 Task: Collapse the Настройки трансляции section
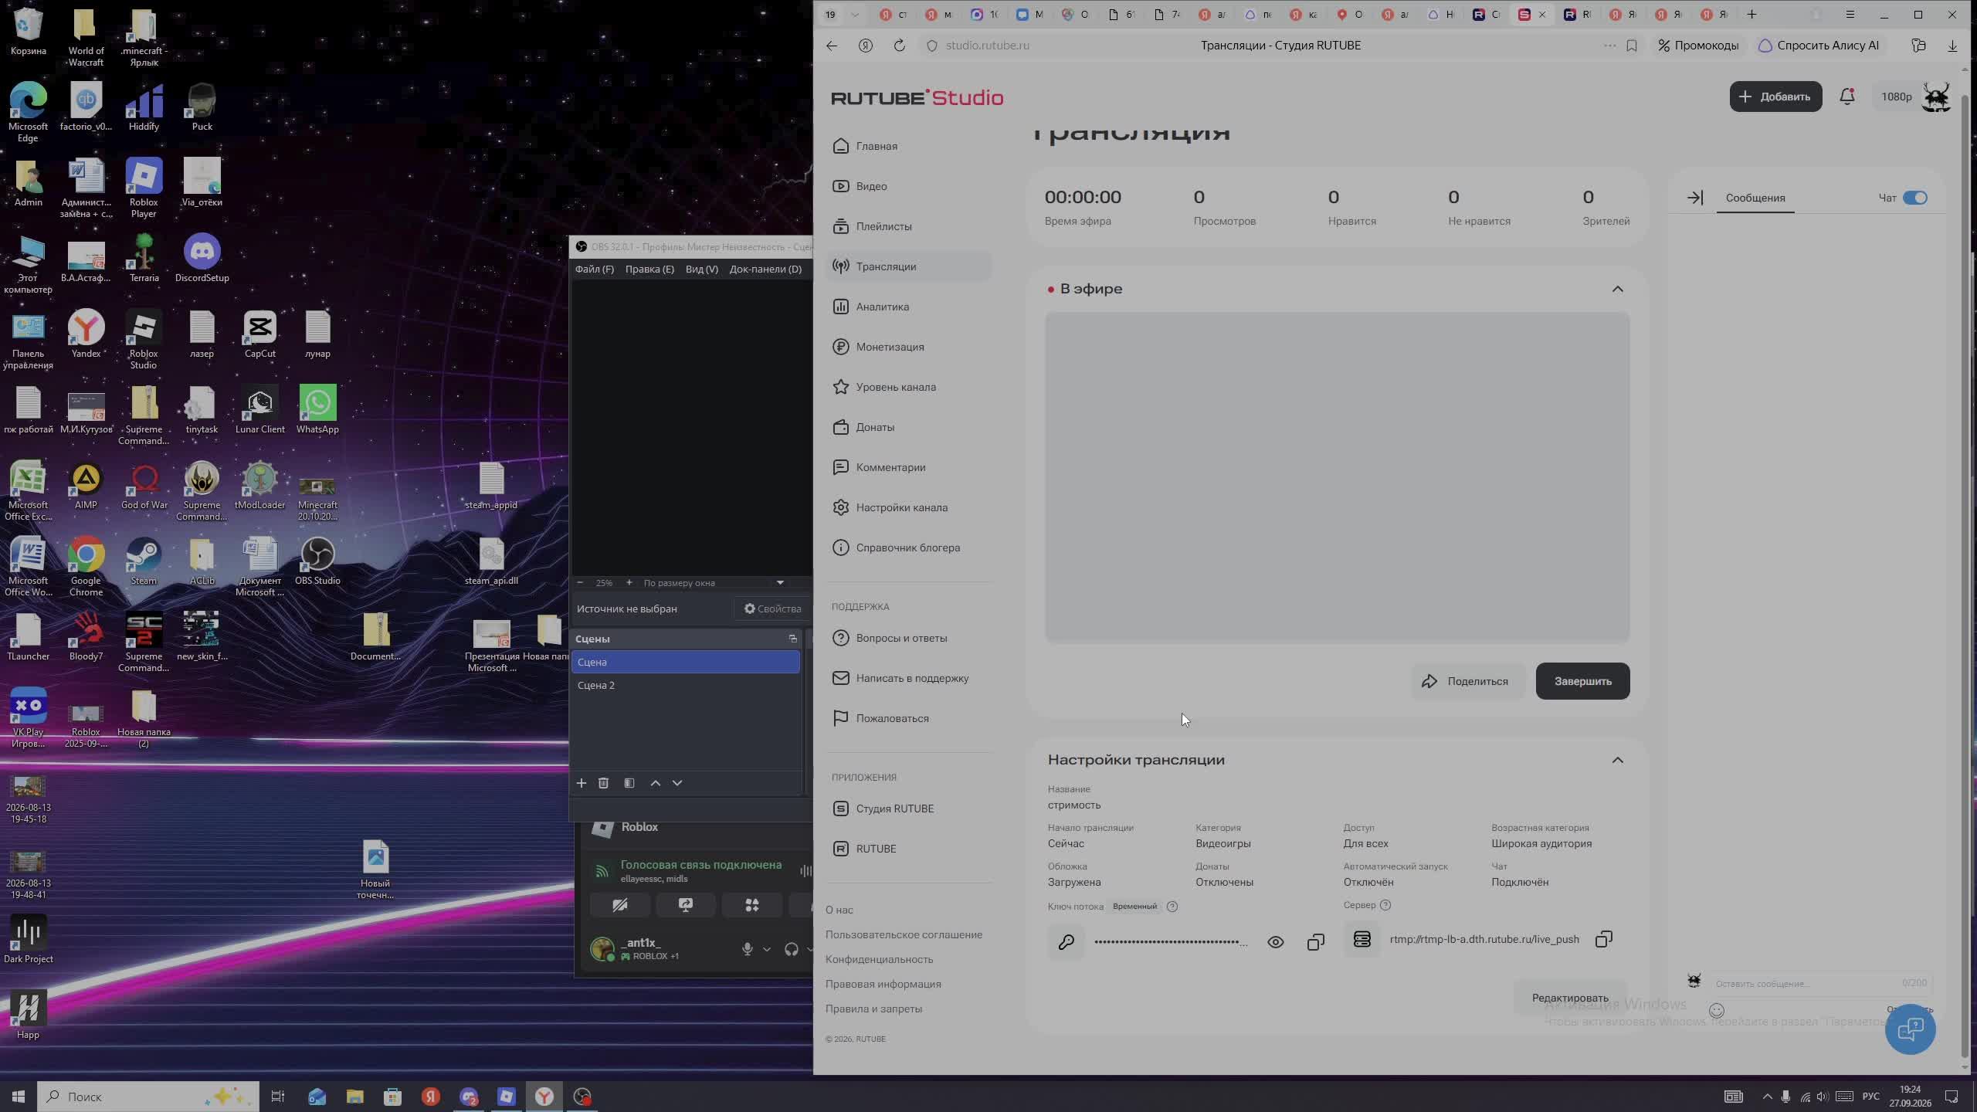(x=1618, y=760)
